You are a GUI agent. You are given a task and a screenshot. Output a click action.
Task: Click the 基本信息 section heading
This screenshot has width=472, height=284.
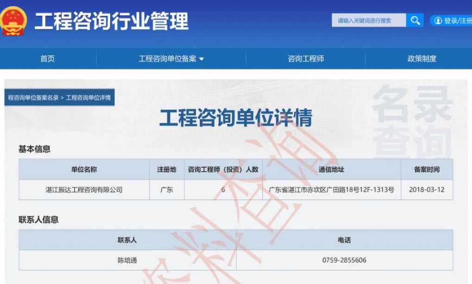[34, 149]
